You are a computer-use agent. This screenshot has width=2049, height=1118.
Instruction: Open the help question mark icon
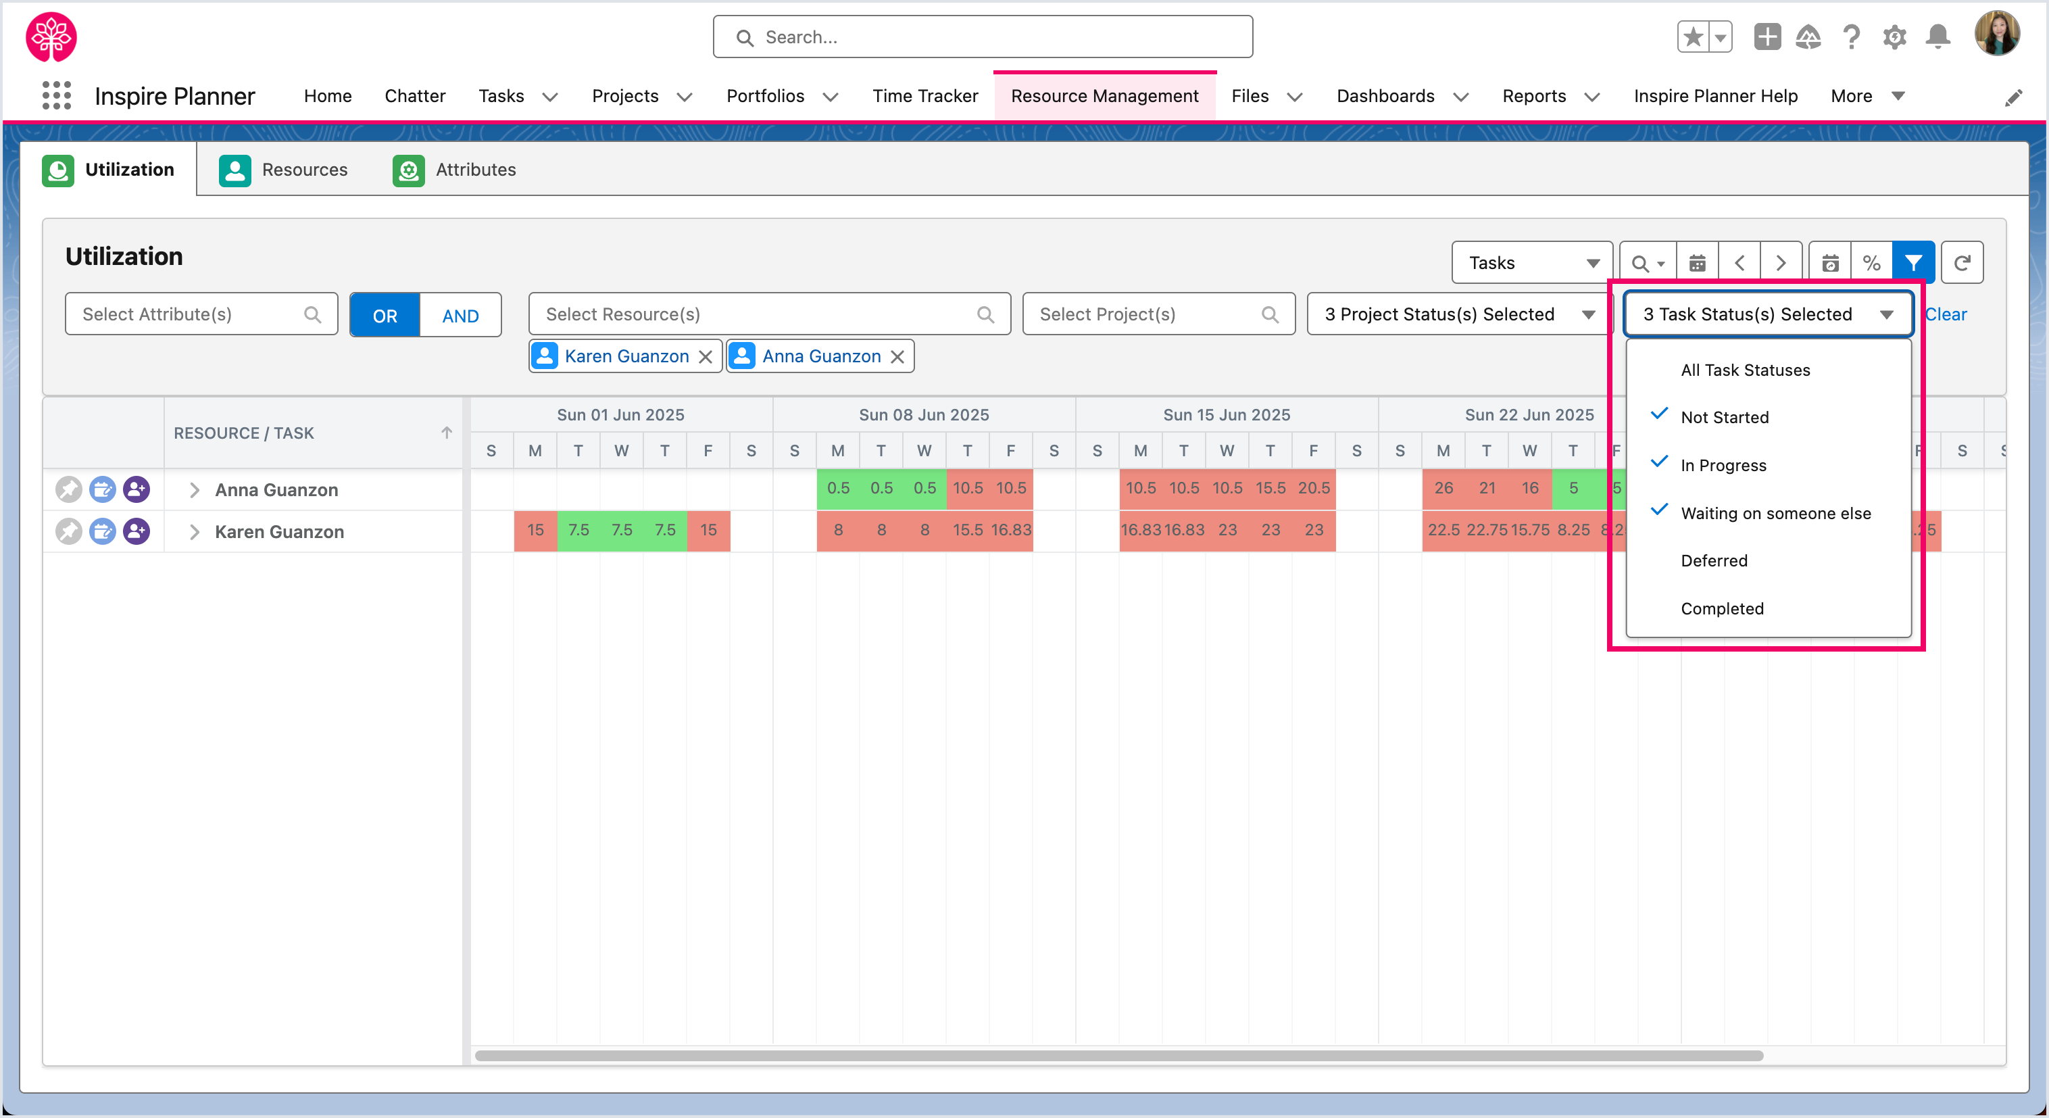click(1851, 37)
